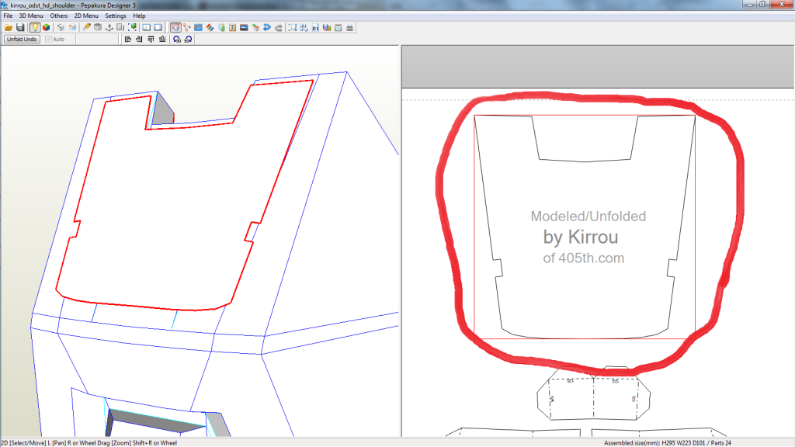Switch to single-pane window layout icon
Screen dimensions: 795x447
click(x=158, y=27)
